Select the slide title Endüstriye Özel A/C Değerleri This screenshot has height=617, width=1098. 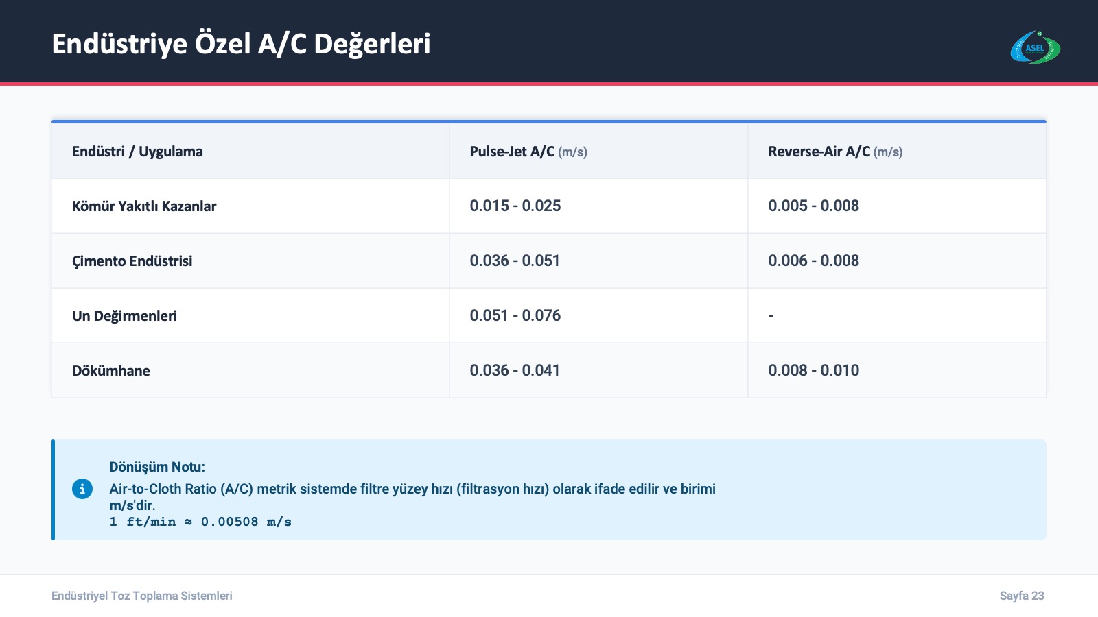coord(241,44)
